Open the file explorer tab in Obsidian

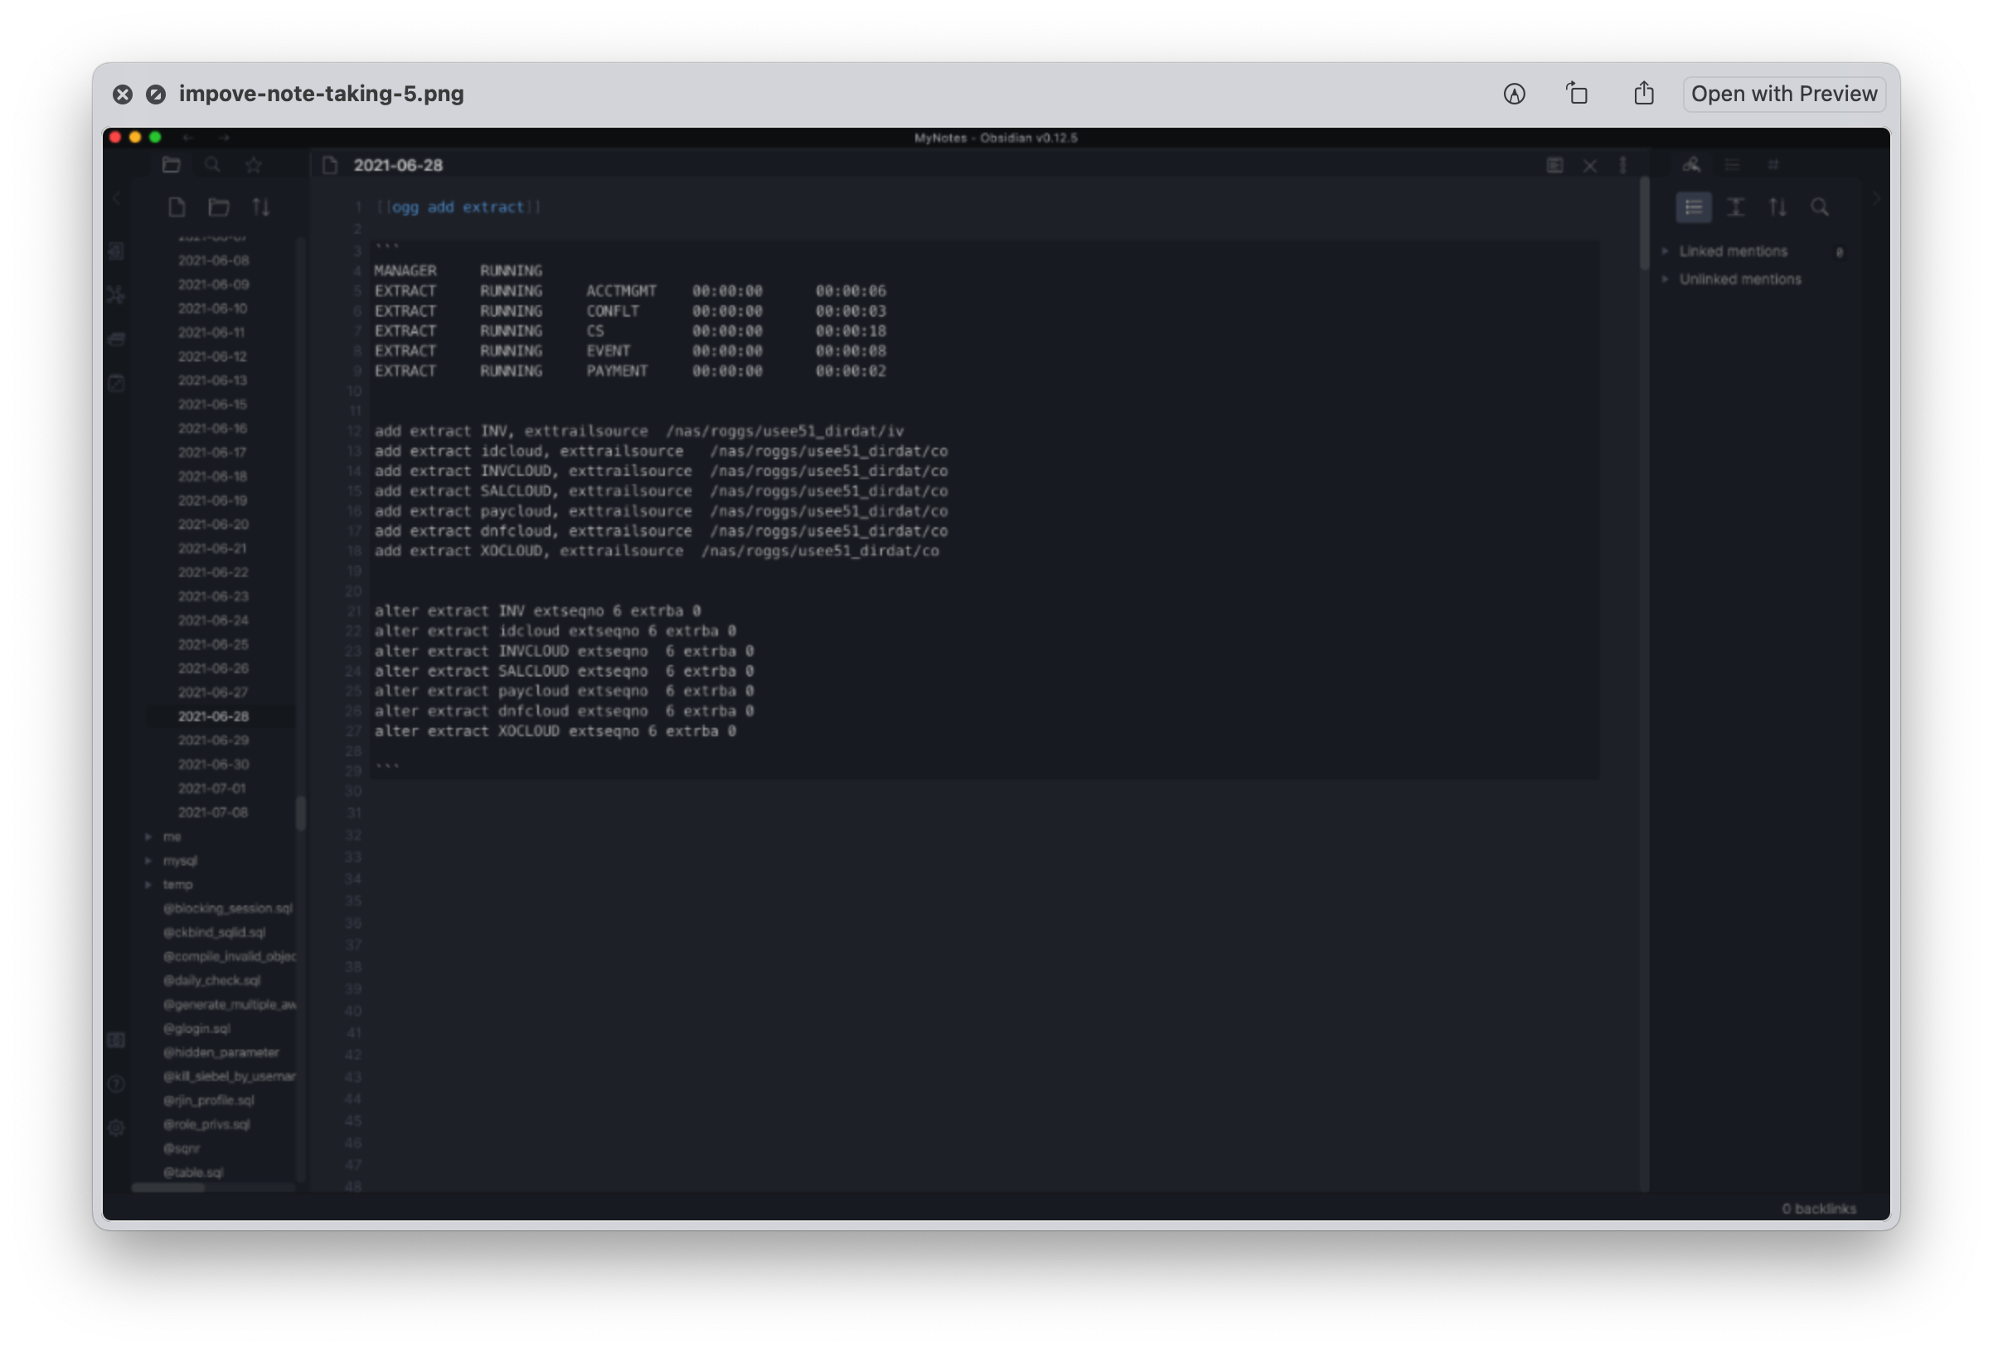click(172, 165)
